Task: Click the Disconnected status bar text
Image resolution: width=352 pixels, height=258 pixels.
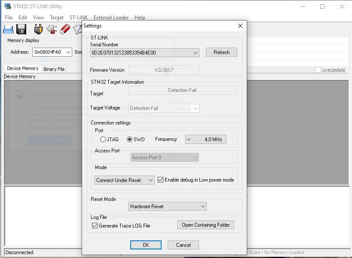Action: 19,252
